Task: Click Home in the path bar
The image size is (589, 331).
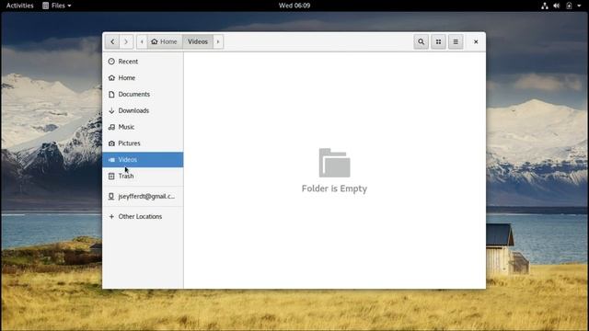Action: tap(164, 41)
